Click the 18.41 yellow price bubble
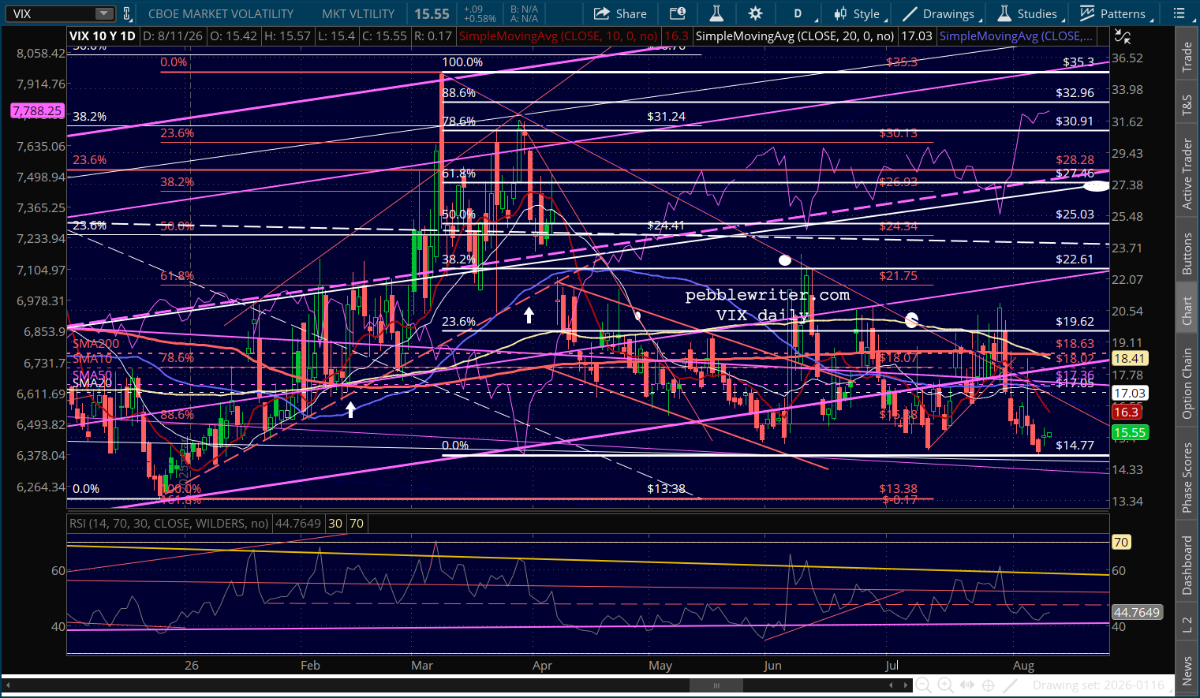 coord(1129,359)
